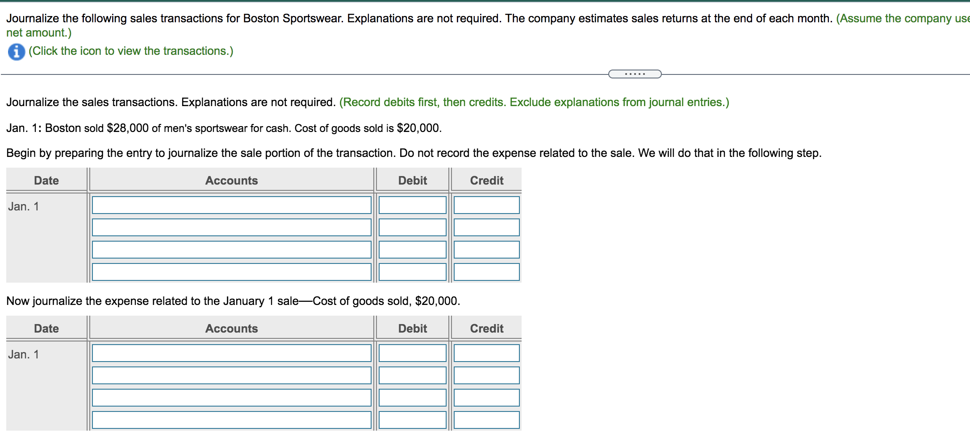Click the second Debit field of the sale entry
Screen dimensions: 970x436
[412, 227]
